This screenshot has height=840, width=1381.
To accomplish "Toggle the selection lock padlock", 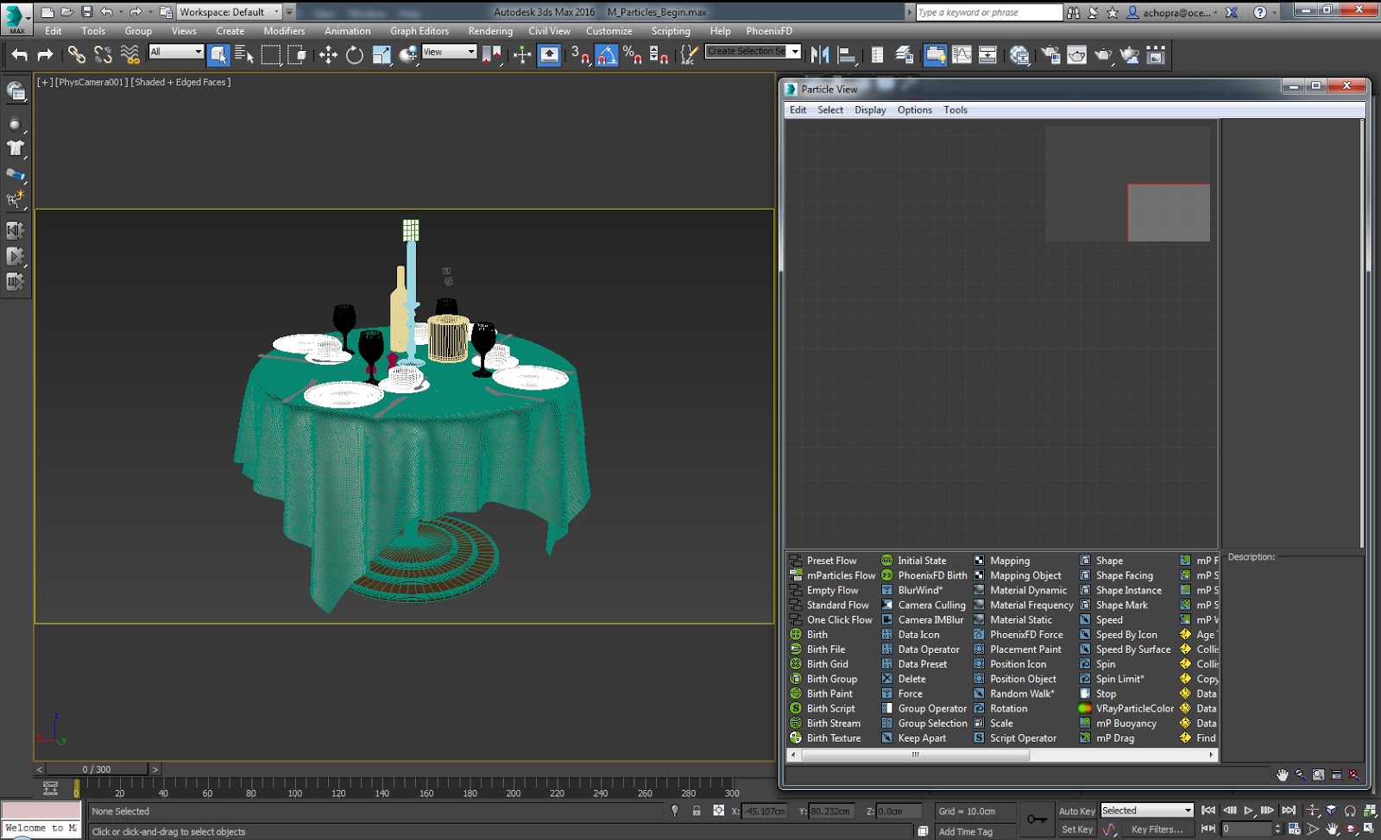I will pos(697,811).
